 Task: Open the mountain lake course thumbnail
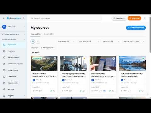pos(132,63)
